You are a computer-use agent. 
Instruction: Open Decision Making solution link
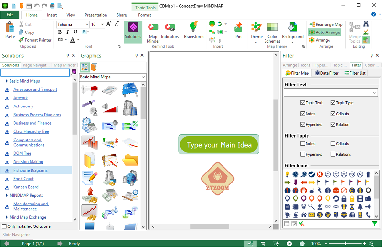tap(28, 161)
